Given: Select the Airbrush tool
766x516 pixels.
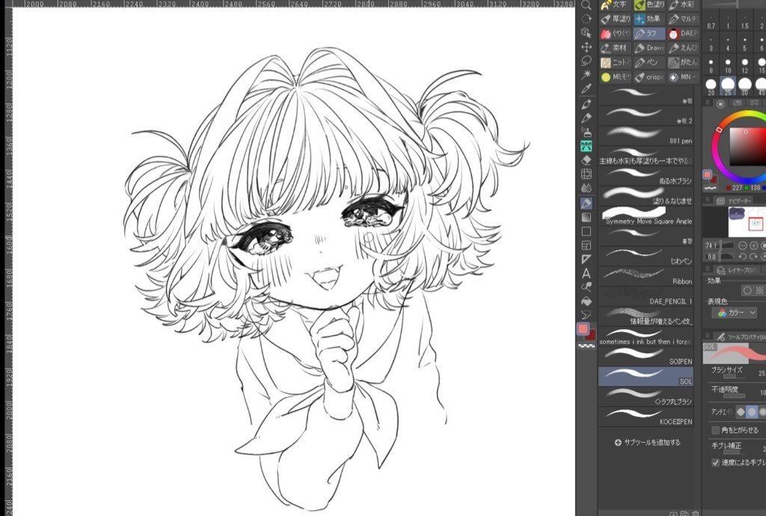Looking at the screenshot, I should coord(586,132).
